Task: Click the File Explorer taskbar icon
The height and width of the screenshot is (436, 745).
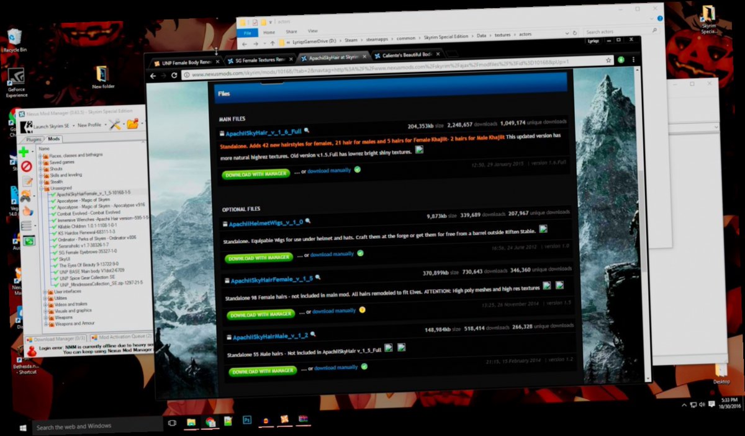Action: (192, 422)
